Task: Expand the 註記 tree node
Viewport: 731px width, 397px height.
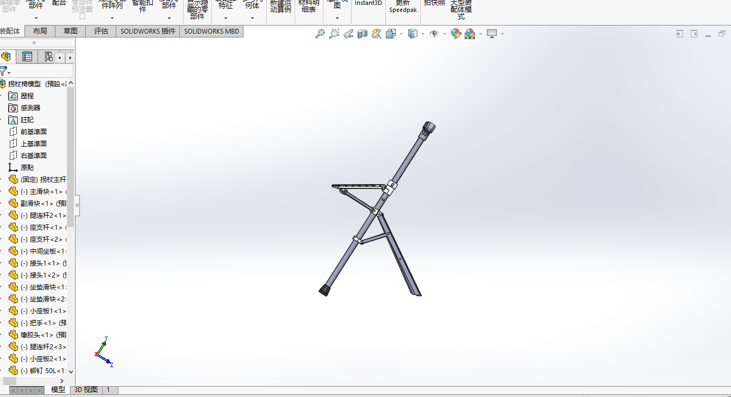Action: (2, 119)
